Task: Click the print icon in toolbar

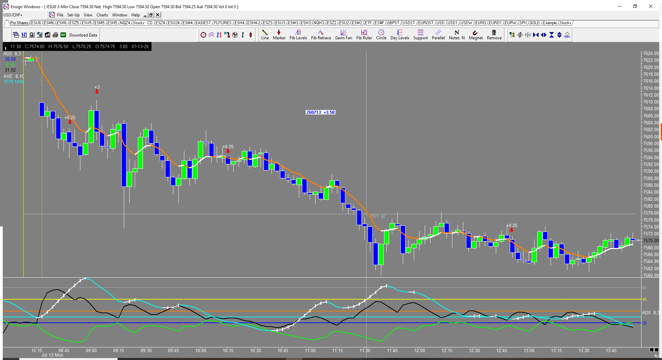Action: [x=55, y=35]
